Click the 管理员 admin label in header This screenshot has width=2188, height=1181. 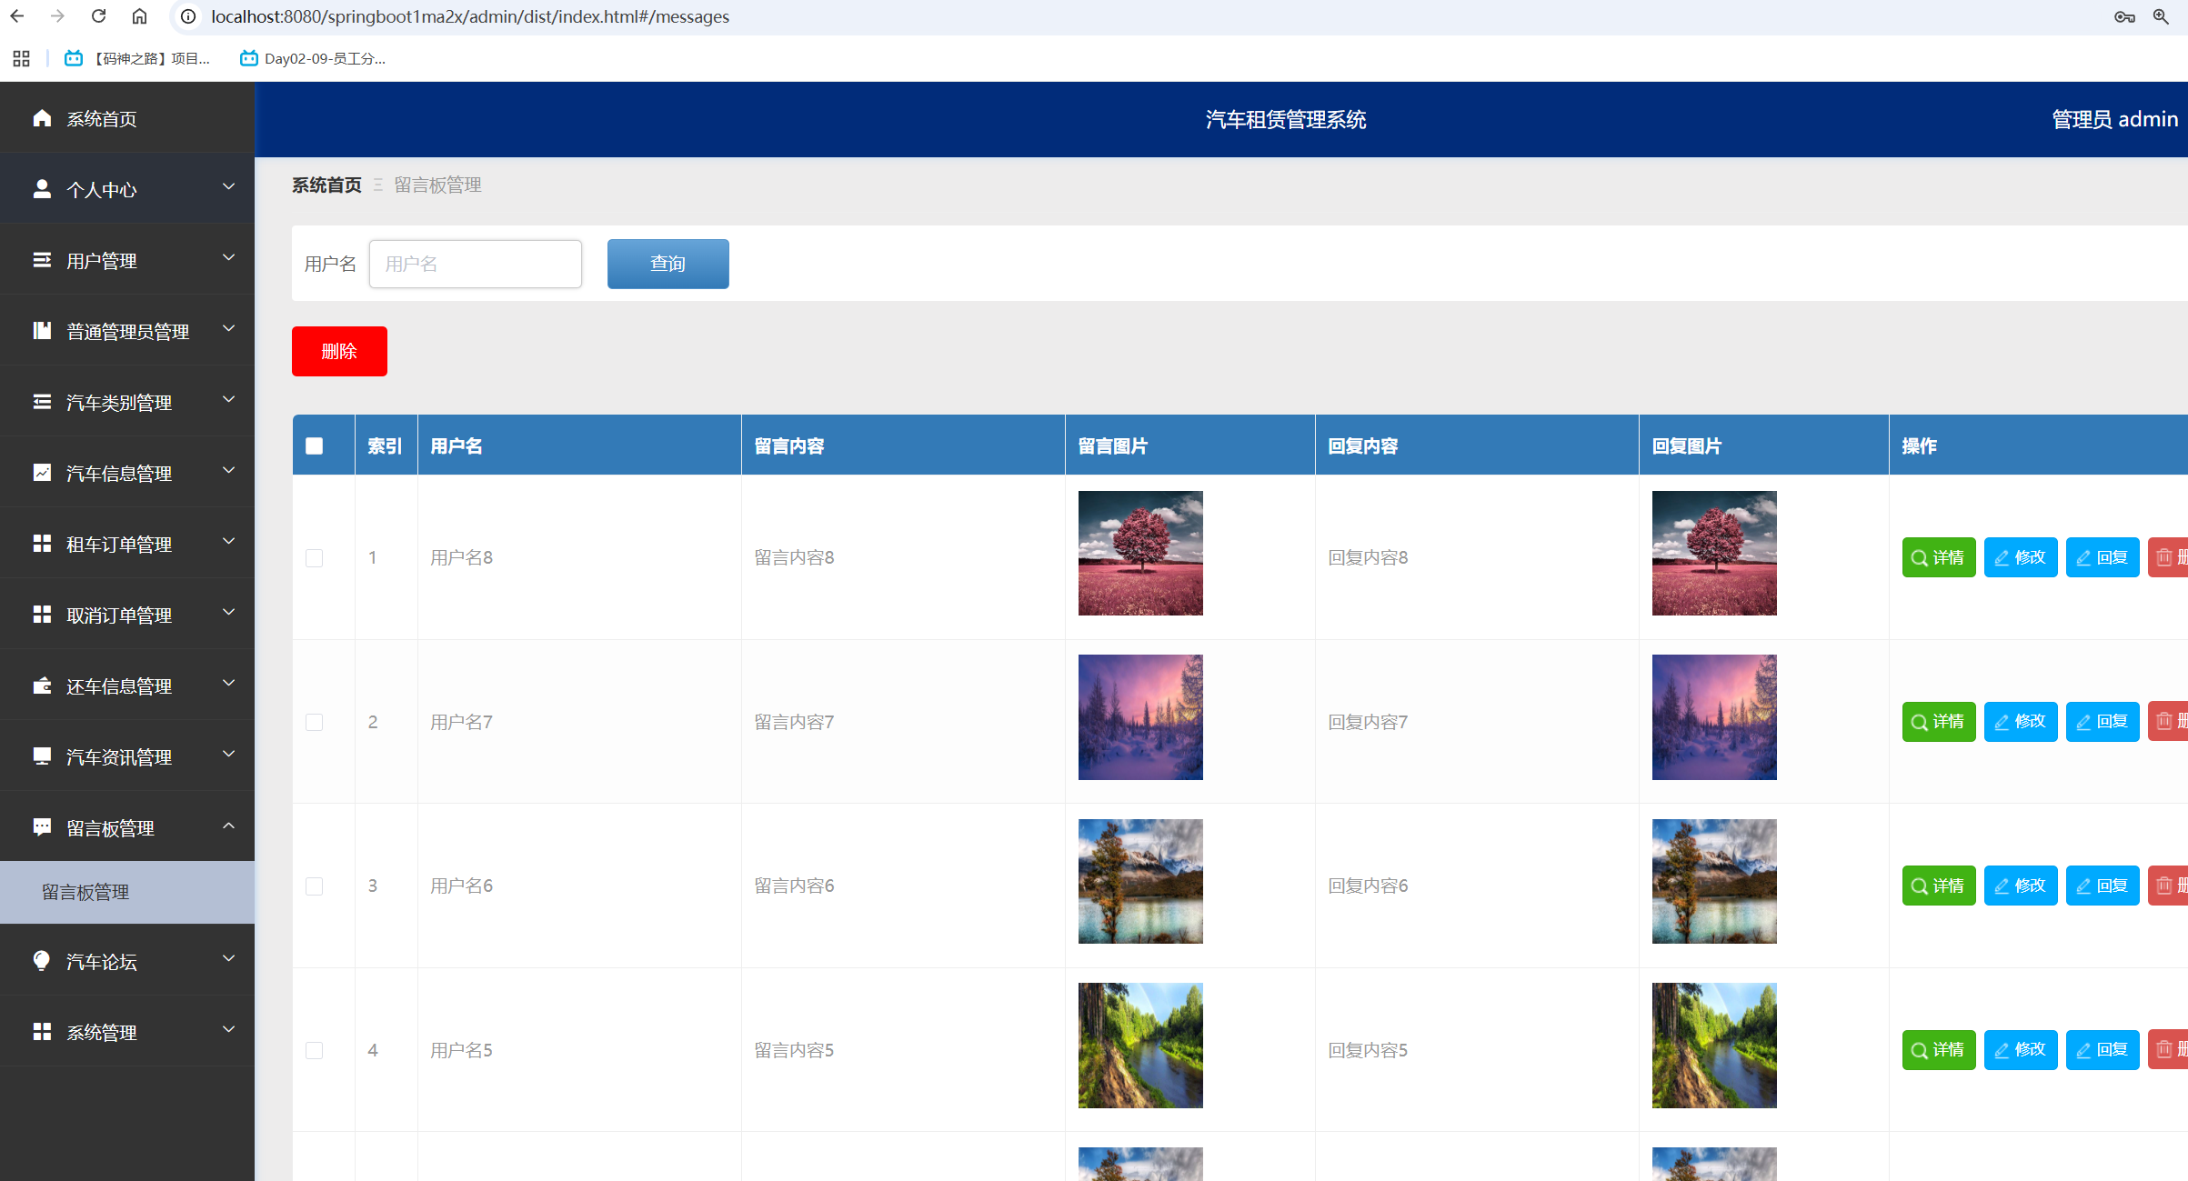click(x=2115, y=119)
